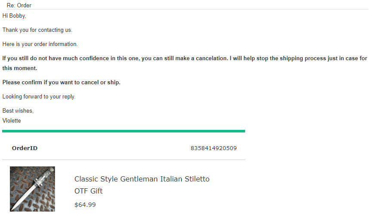Viewport: 369px width, 215px height.
Task: Click the gray line below OrderID row
Action: click(123, 160)
